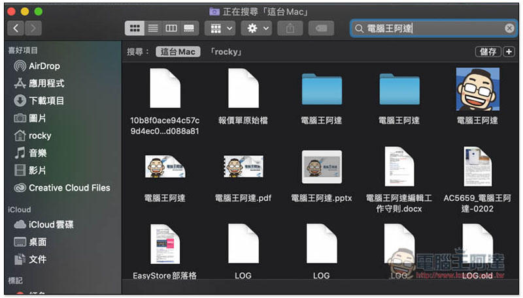Select the 報價單原始檔 file
Screen dimensions: 523x298
click(243, 89)
